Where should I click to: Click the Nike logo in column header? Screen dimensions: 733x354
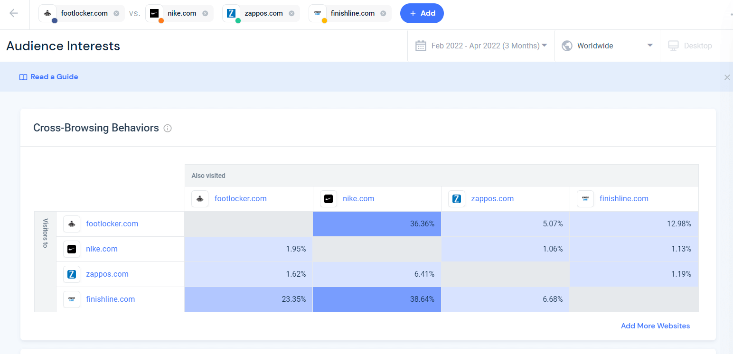coord(329,199)
